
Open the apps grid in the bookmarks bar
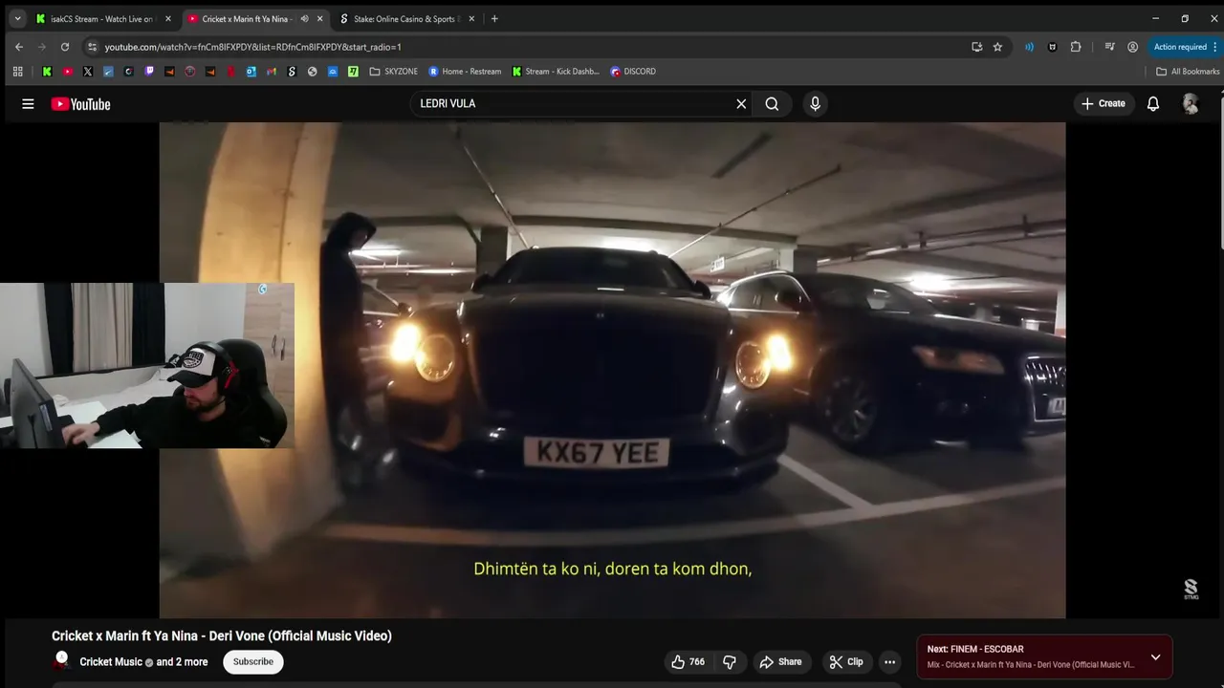[17, 72]
